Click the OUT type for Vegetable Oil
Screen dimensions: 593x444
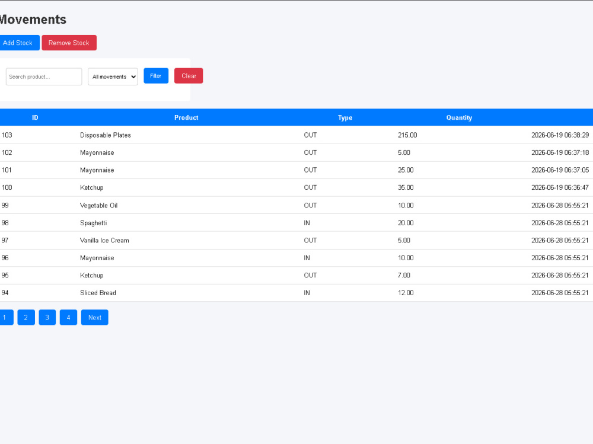(310, 205)
